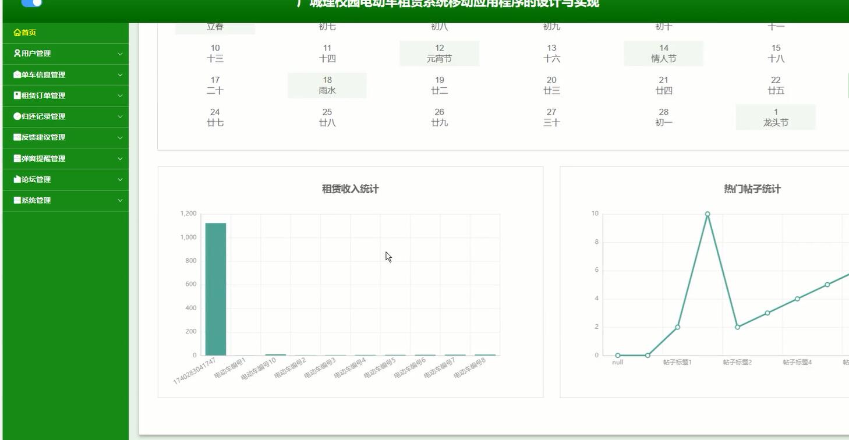Viewport: 849px width, 440px height.
Task: Expand 弹窗提醒管理 with its chevron arrow
Action: pyautogui.click(x=120, y=158)
